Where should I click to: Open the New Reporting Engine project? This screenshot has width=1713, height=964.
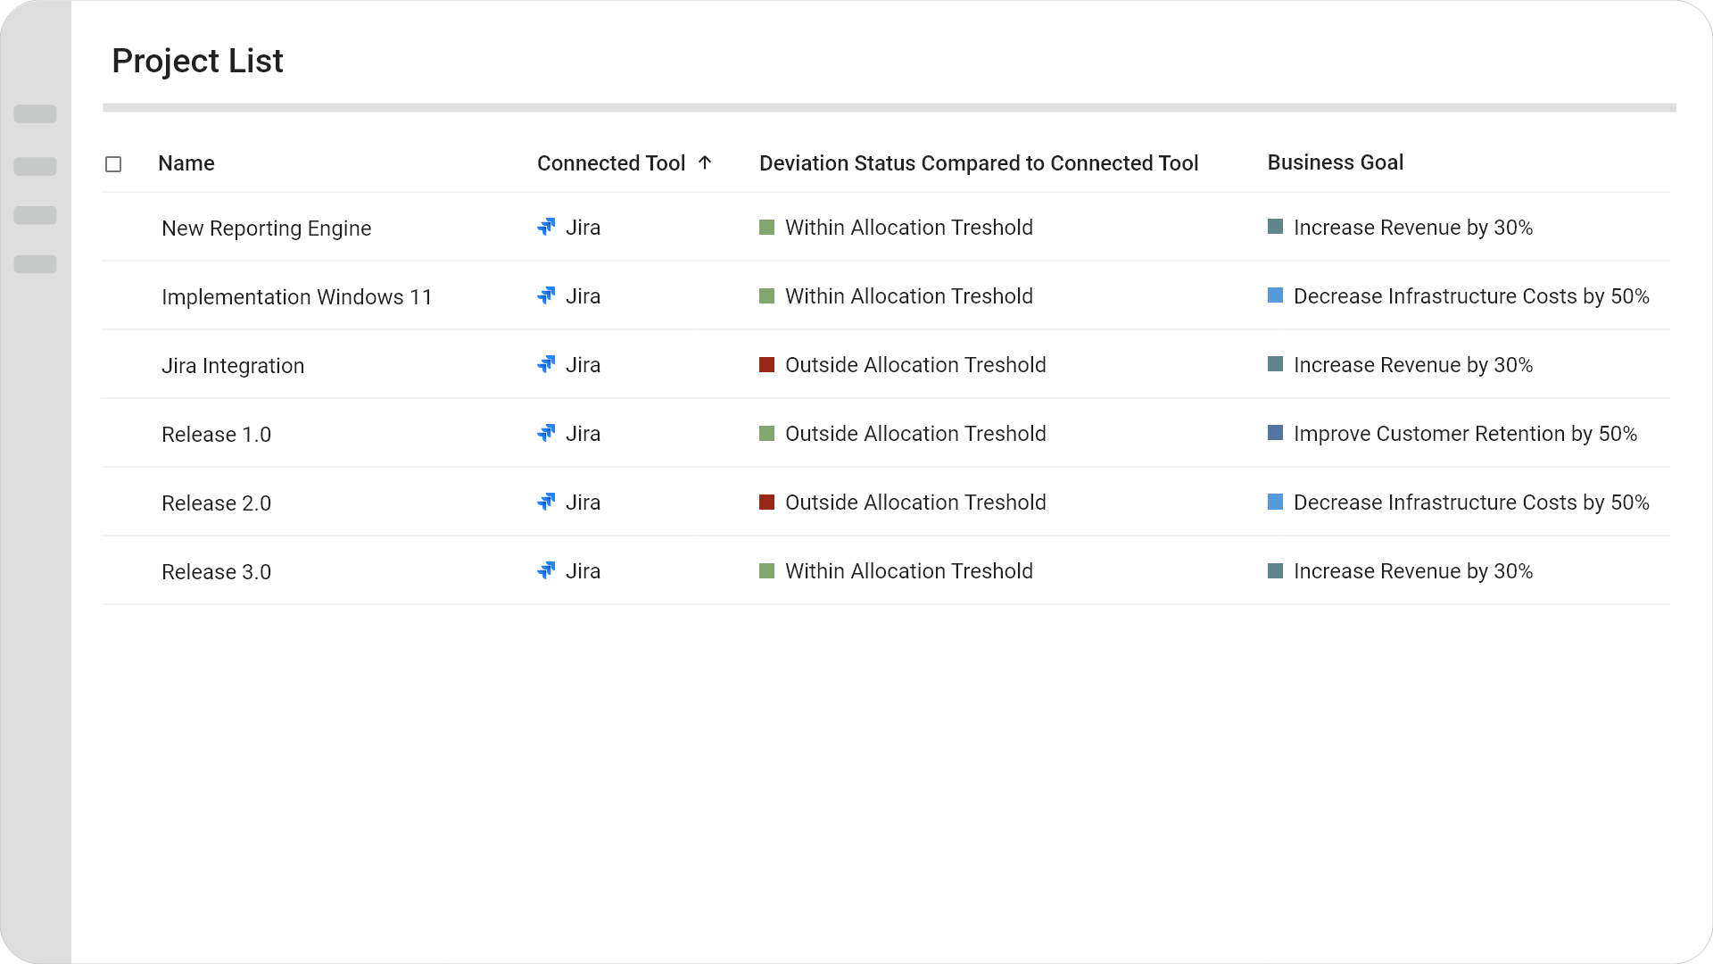267,229
